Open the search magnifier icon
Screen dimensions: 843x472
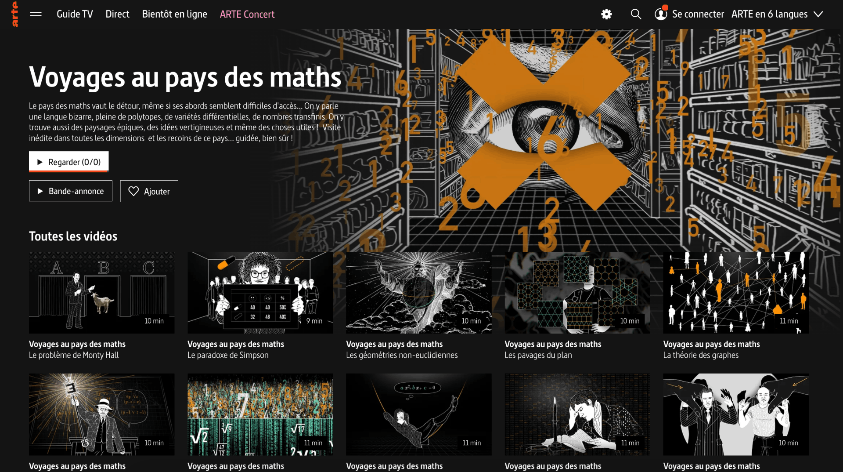point(636,14)
